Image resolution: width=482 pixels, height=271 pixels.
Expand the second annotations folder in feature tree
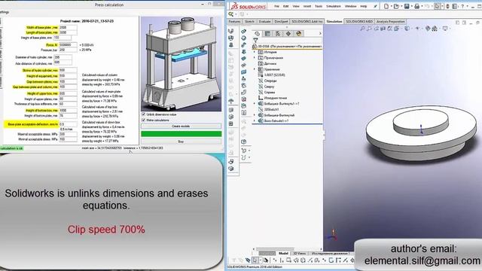point(255,58)
